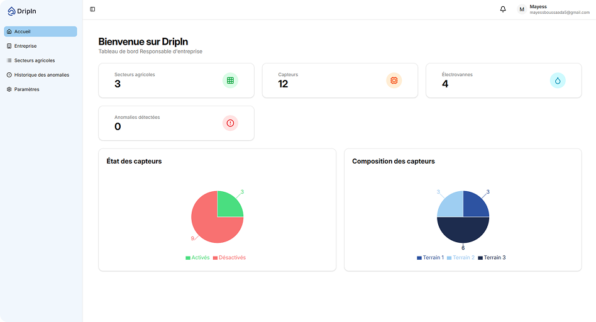Click the Composition des capteurs heading
Image resolution: width=596 pixels, height=322 pixels.
tap(394, 161)
